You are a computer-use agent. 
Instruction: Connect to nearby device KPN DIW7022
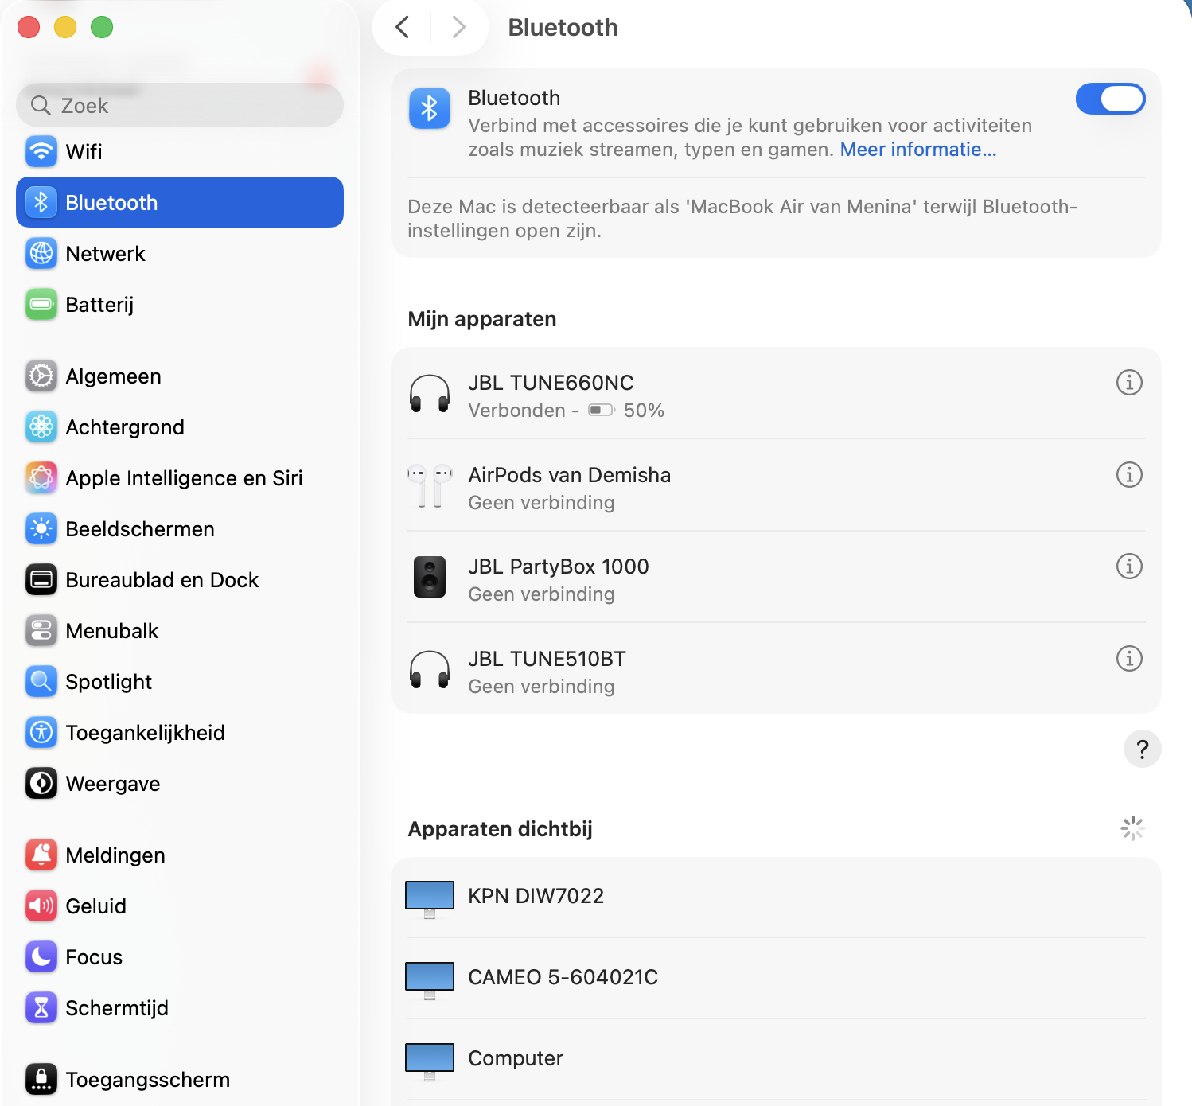[536, 896]
